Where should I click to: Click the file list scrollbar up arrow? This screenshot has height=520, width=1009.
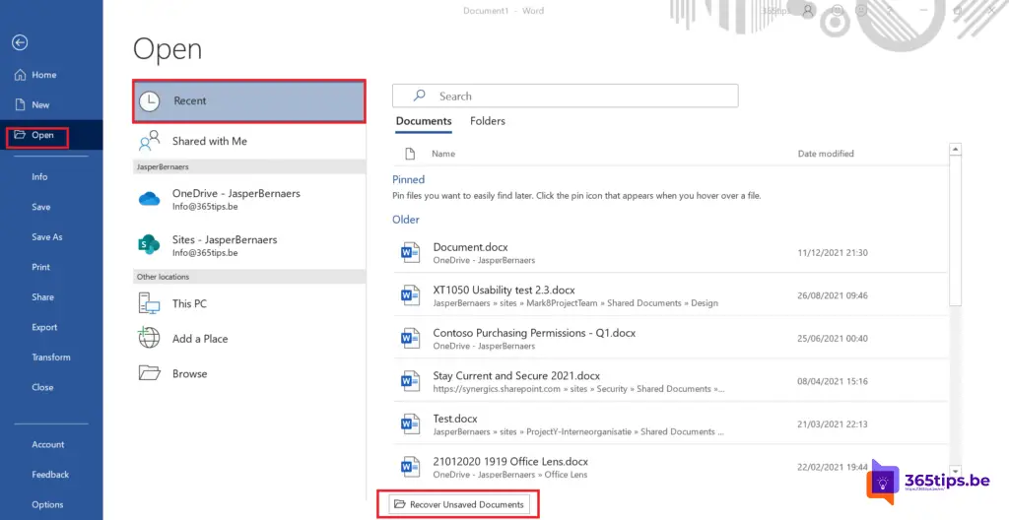(x=956, y=150)
